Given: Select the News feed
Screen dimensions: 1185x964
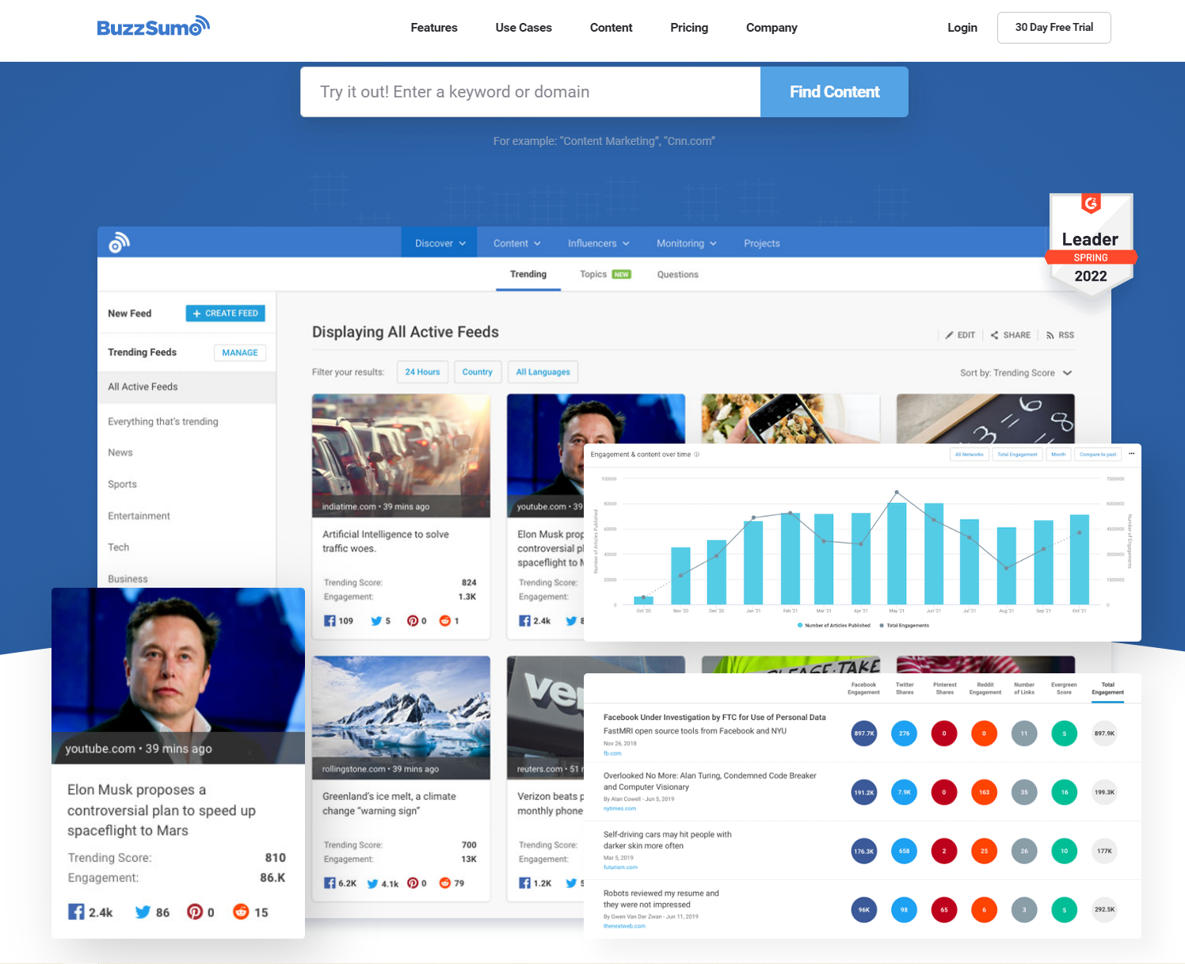Looking at the screenshot, I should 120,452.
